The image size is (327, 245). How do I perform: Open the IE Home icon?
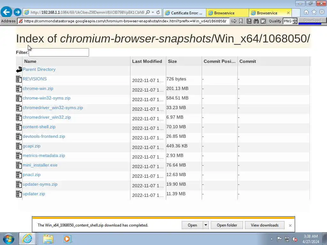point(306,12)
